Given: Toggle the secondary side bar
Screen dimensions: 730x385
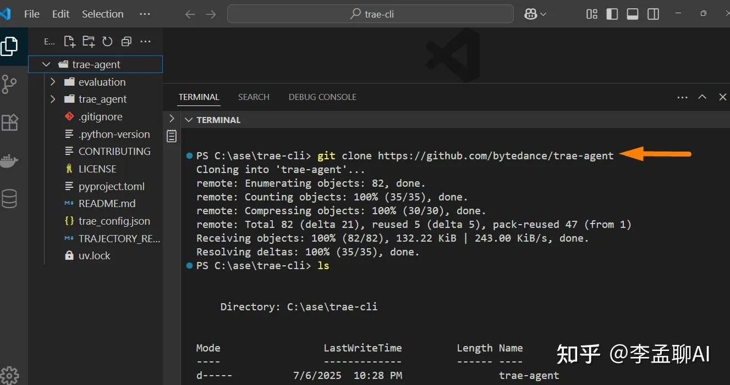Looking at the screenshot, I should click(654, 14).
